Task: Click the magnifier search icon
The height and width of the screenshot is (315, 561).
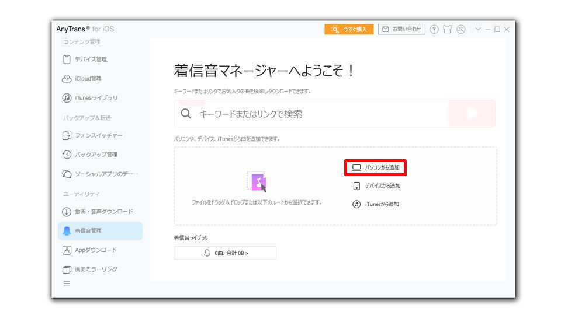Action: tap(186, 114)
